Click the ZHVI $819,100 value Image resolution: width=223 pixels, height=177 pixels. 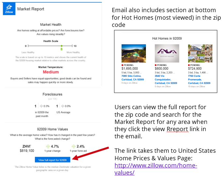coord(27,150)
